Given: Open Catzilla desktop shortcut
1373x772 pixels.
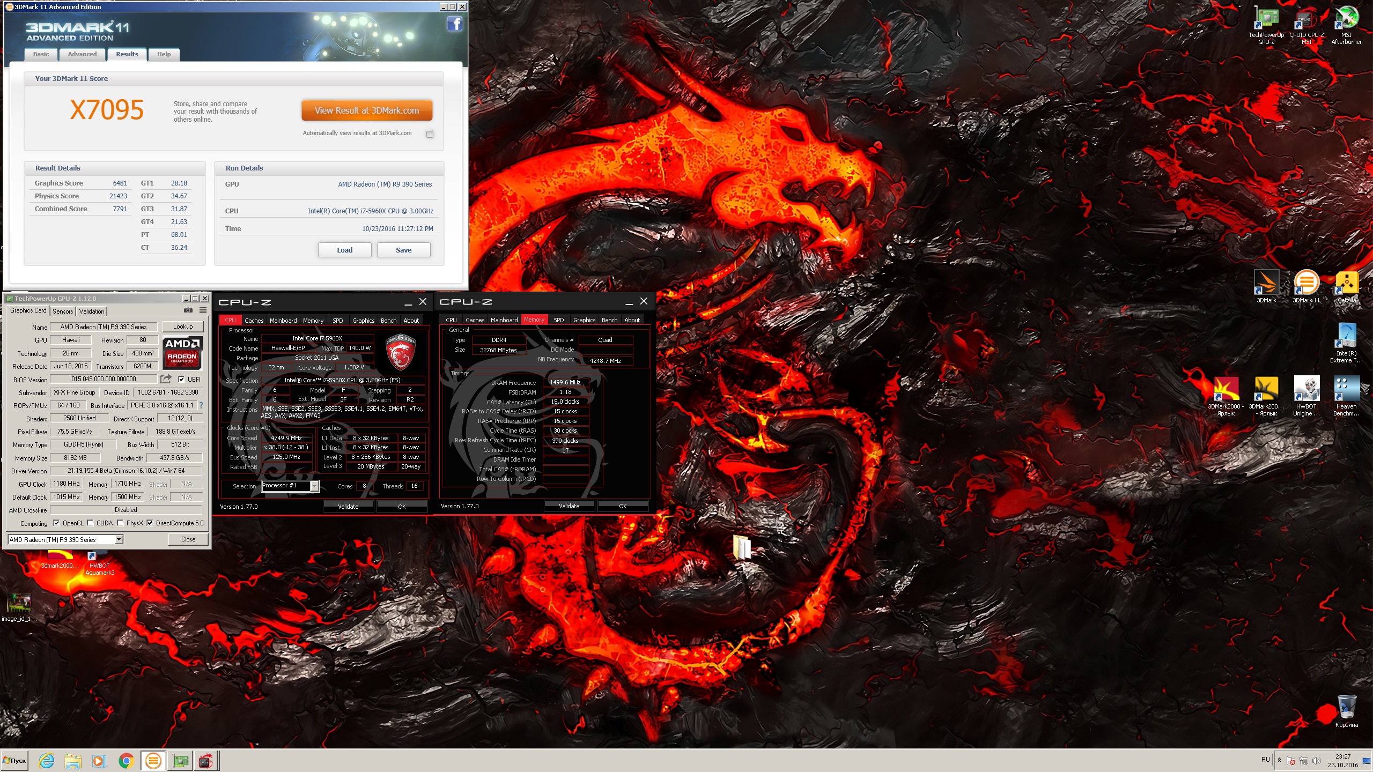Looking at the screenshot, I should 1346,286.
